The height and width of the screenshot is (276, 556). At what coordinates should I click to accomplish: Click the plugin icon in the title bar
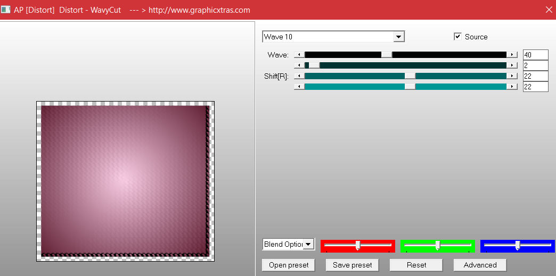5,10
